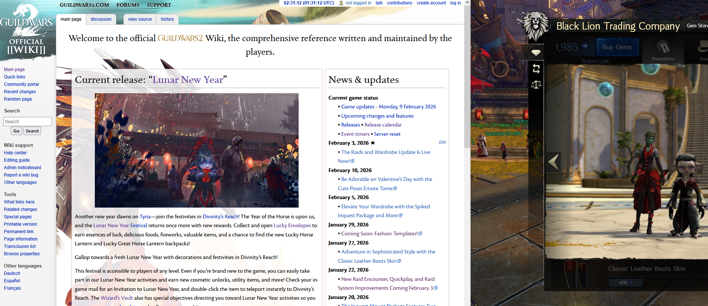Click the Lunar New Year festival artwork image

point(197,150)
